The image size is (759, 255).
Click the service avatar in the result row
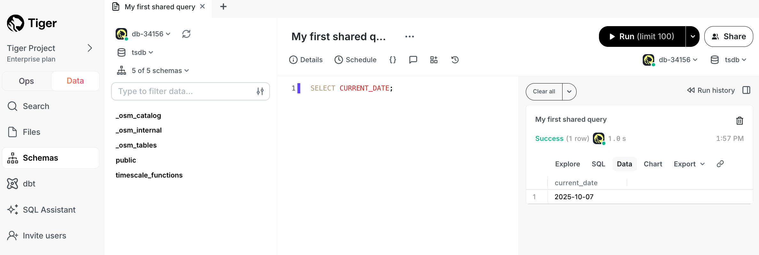click(x=599, y=138)
